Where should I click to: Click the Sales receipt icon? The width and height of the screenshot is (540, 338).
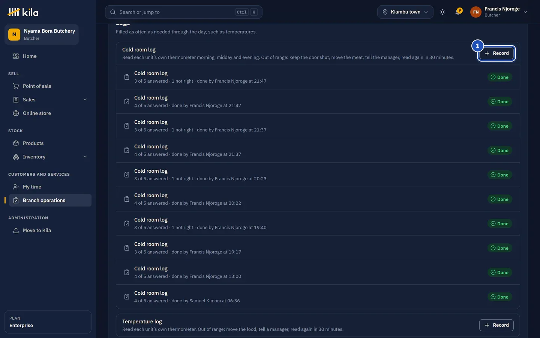[x=16, y=100]
